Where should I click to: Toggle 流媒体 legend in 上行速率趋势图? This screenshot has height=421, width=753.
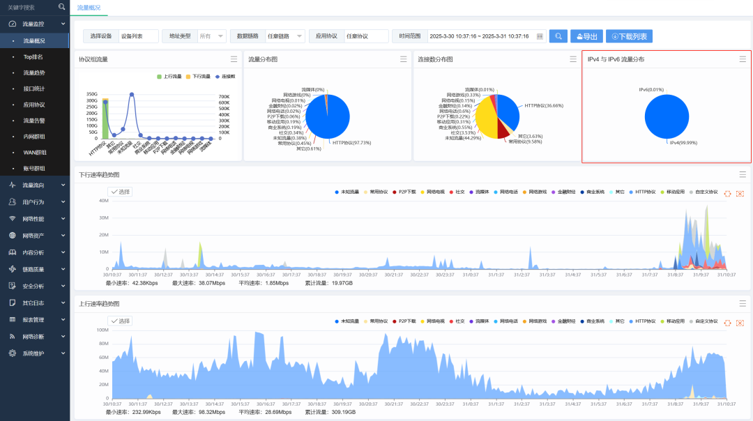(x=479, y=321)
